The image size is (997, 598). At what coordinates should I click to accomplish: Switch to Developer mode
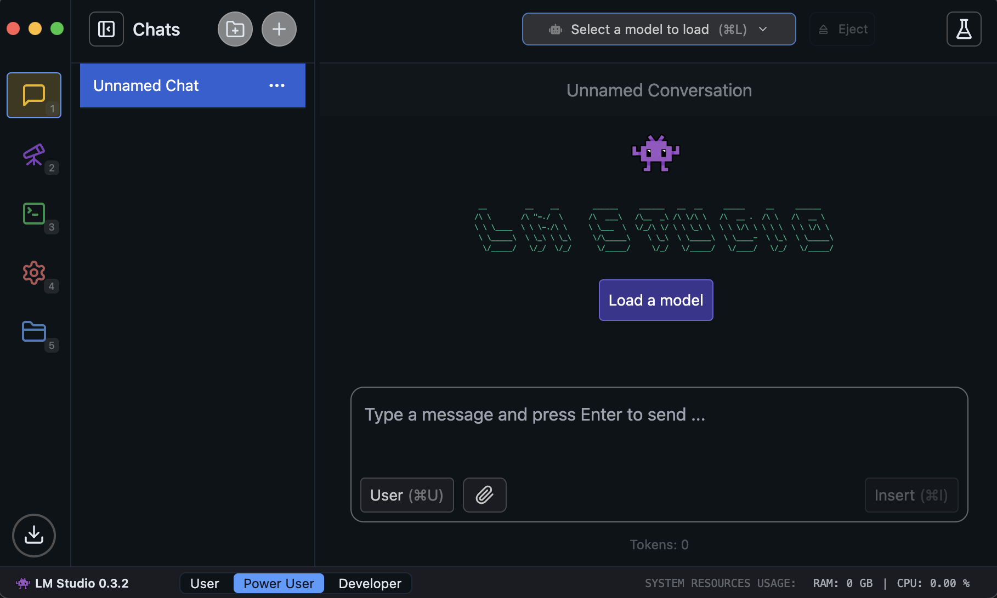click(370, 583)
